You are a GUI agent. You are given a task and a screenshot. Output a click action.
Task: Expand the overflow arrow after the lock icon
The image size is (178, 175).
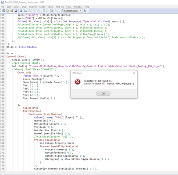42,12
